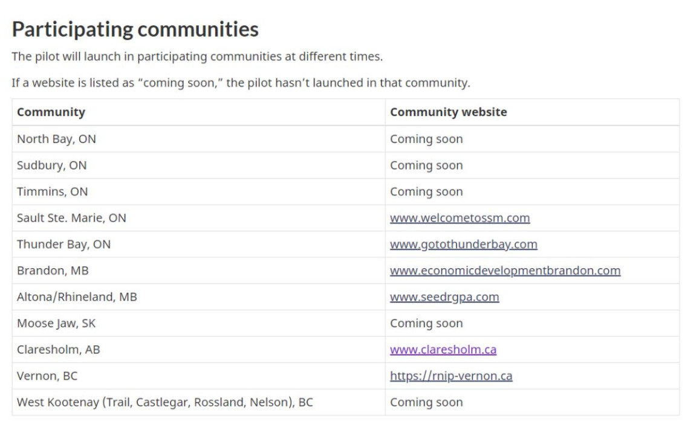Click the Brandon, MB community cell

coord(53,271)
